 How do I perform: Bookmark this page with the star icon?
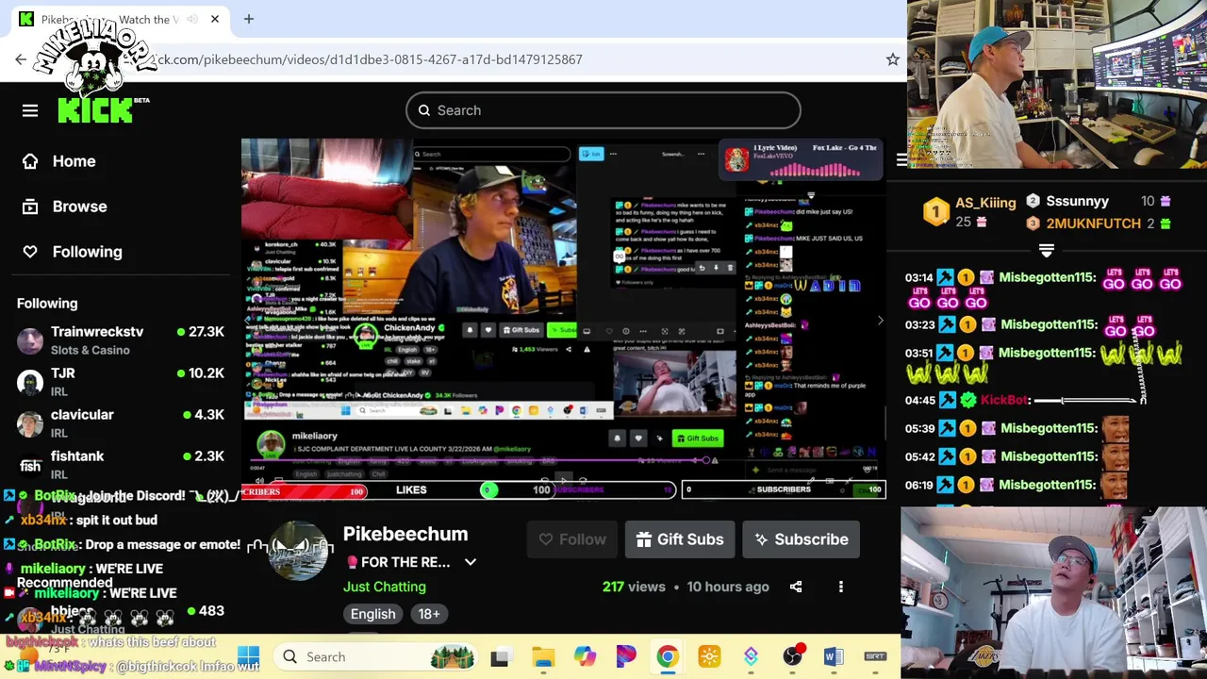click(892, 59)
